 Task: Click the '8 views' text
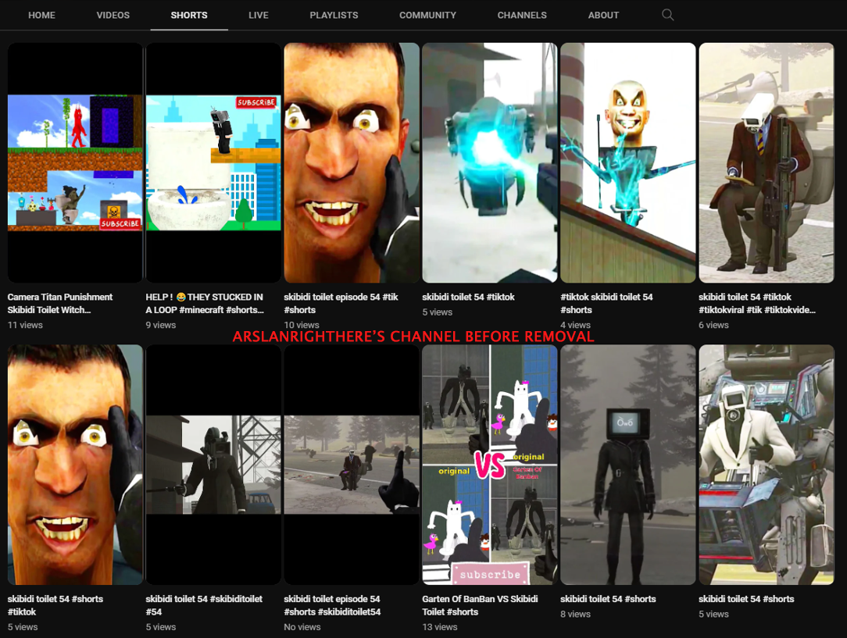point(575,614)
